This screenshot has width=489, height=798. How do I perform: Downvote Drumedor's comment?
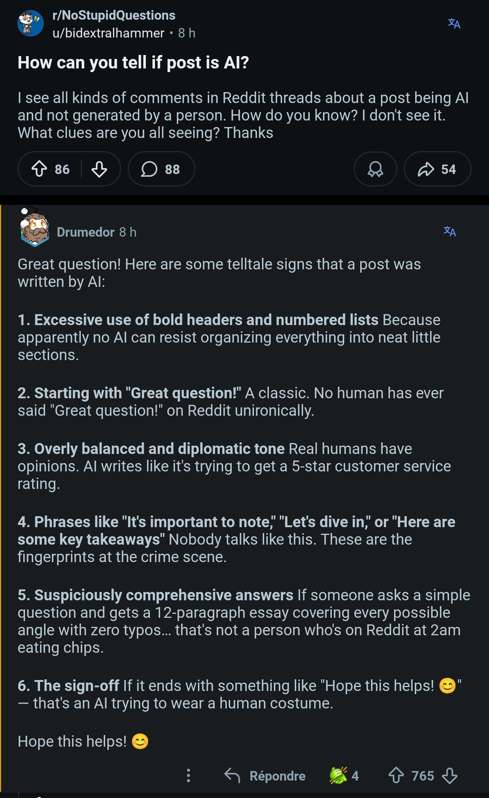(450, 775)
